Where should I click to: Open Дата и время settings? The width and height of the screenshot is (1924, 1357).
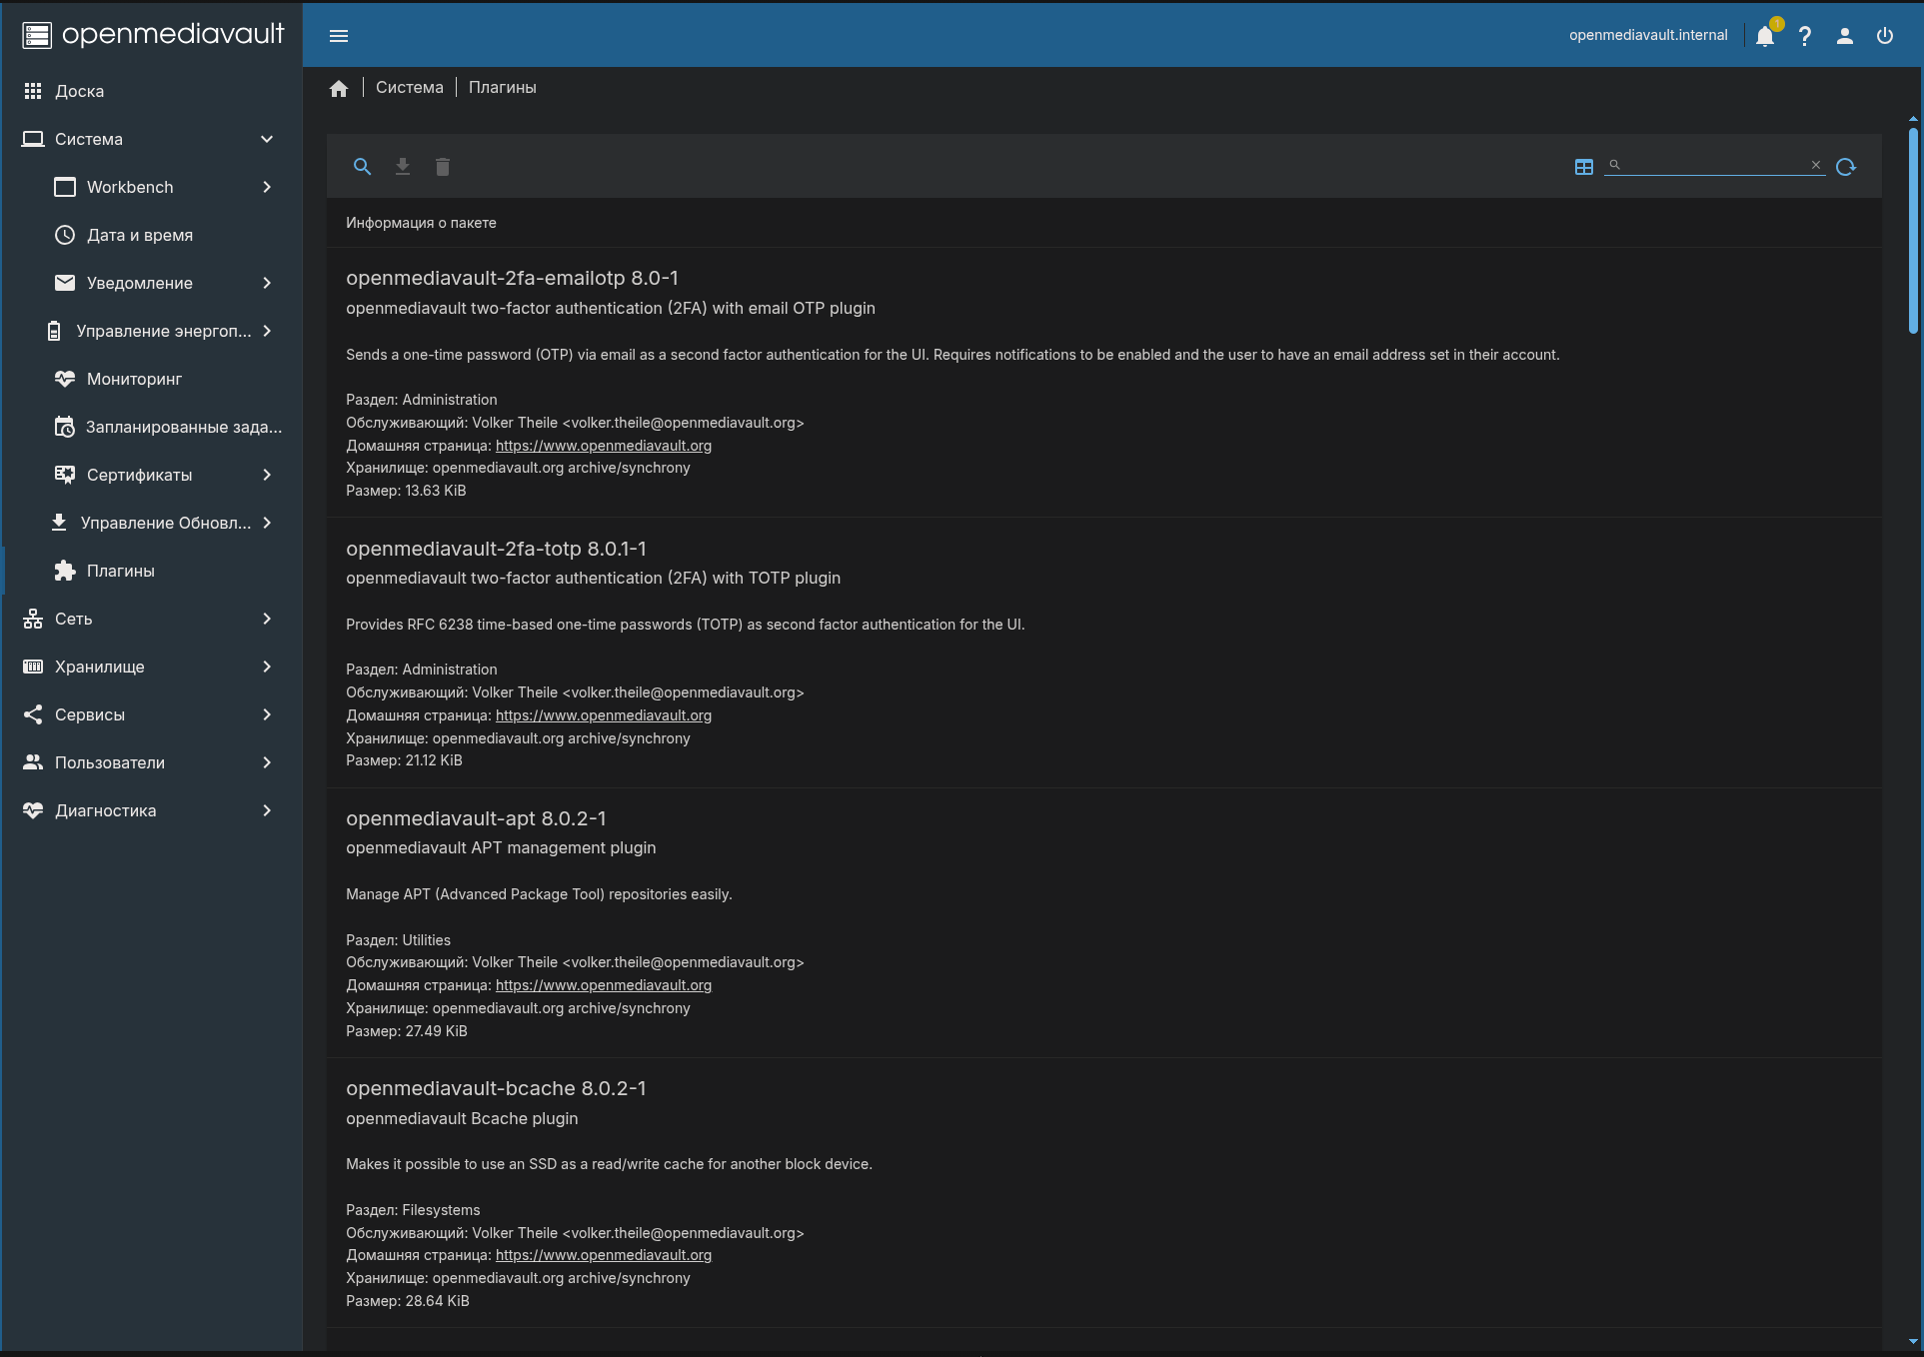[151, 235]
